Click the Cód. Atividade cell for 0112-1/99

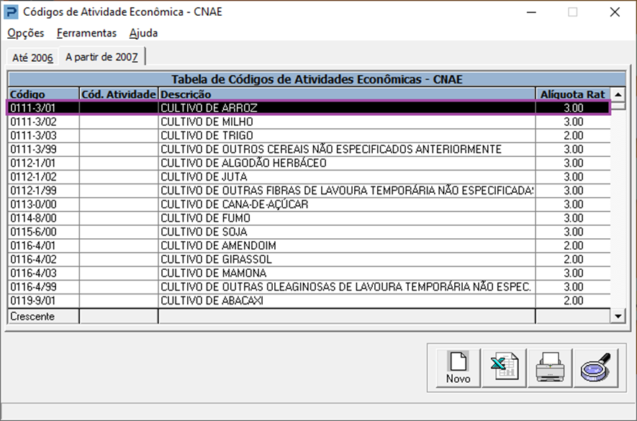click(x=119, y=191)
